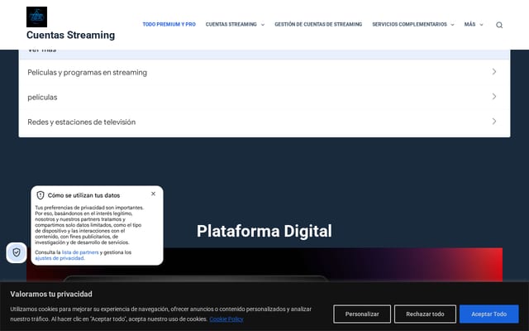Close the 'Cómo se utilizan tus datos' popup

point(153,194)
